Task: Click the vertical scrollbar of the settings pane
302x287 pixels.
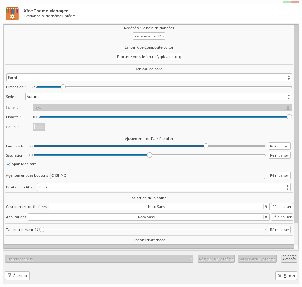Action: pos(296,124)
